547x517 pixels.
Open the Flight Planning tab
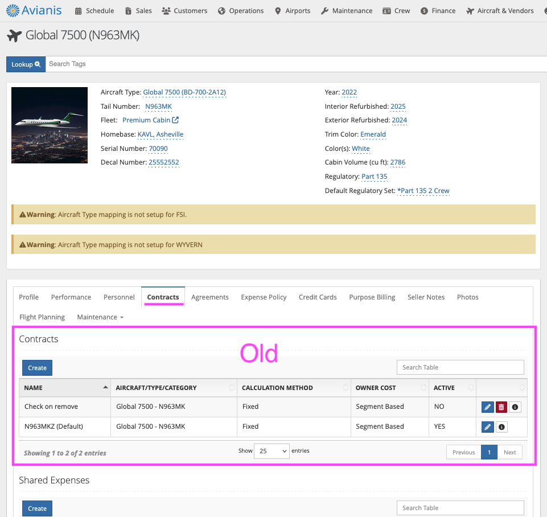(x=42, y=317)
